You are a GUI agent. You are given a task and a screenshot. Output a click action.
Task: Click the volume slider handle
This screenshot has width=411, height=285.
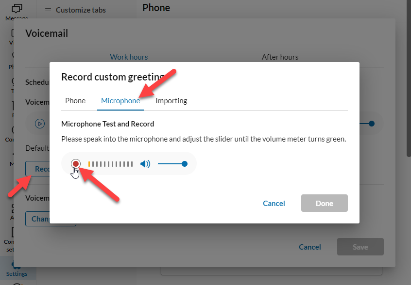click(x=184, y=164)
